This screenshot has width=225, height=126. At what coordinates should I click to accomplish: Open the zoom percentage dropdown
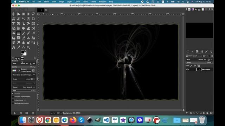(x=60, y=113)
